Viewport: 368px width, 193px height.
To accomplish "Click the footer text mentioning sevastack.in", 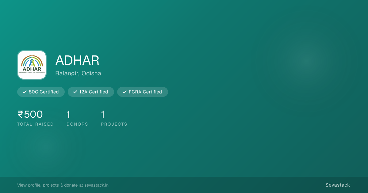I will tap(63, 185).
